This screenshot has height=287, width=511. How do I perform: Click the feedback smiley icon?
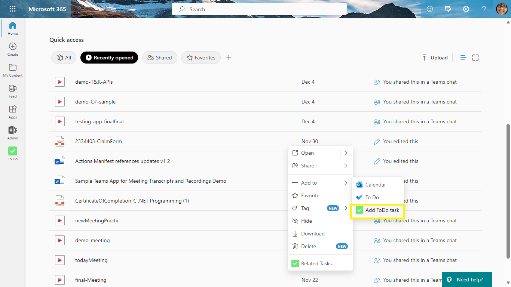tap(430, 9)
